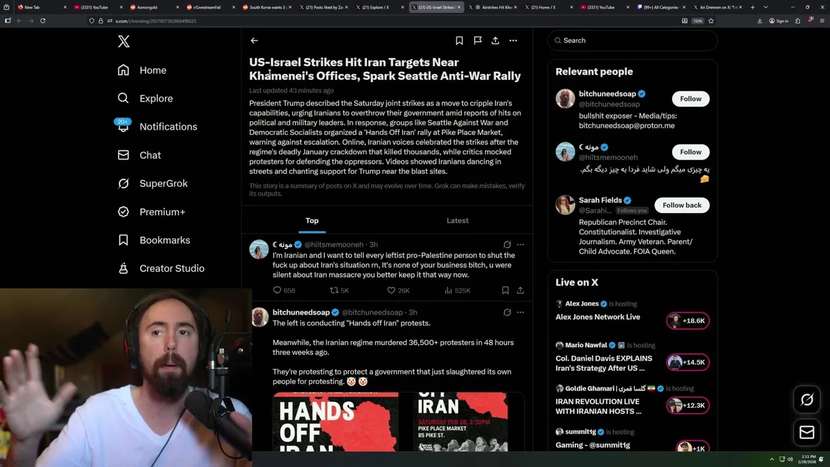
Task: Join Col. Daniel Davis live stream
Action: pyautogui.click(x=604, y=363)
